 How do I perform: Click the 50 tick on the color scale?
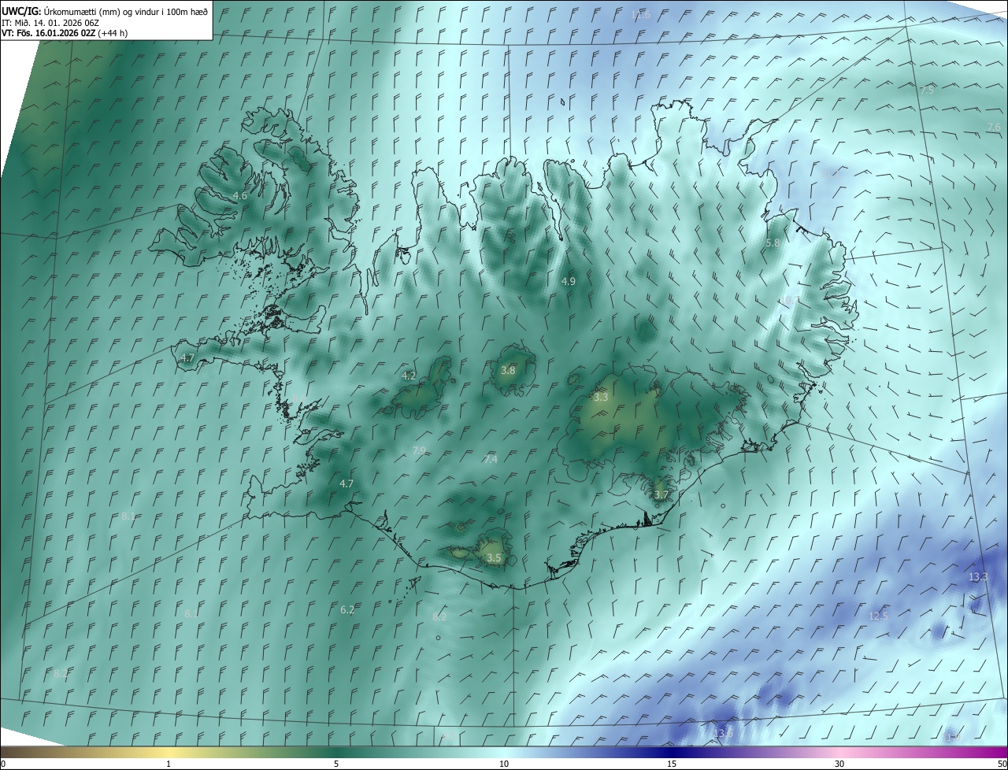pyautogui.click(x=1002, y=764)
